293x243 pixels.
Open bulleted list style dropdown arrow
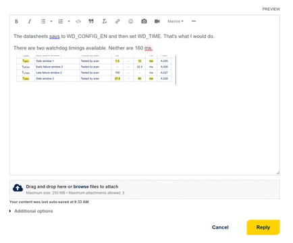click(51, 22)
